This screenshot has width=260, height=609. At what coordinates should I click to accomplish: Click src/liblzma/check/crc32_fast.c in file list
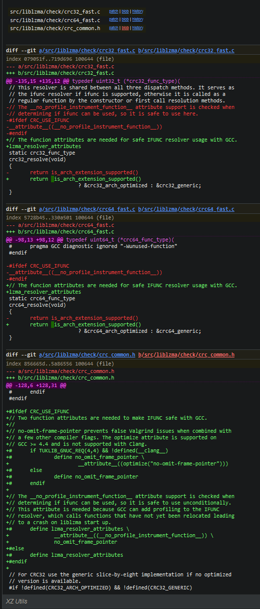[55, 11]
